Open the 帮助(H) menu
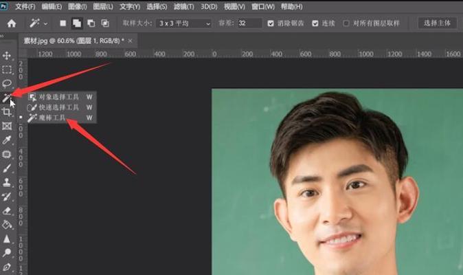The image size is (463, 275). pos(291,6)
